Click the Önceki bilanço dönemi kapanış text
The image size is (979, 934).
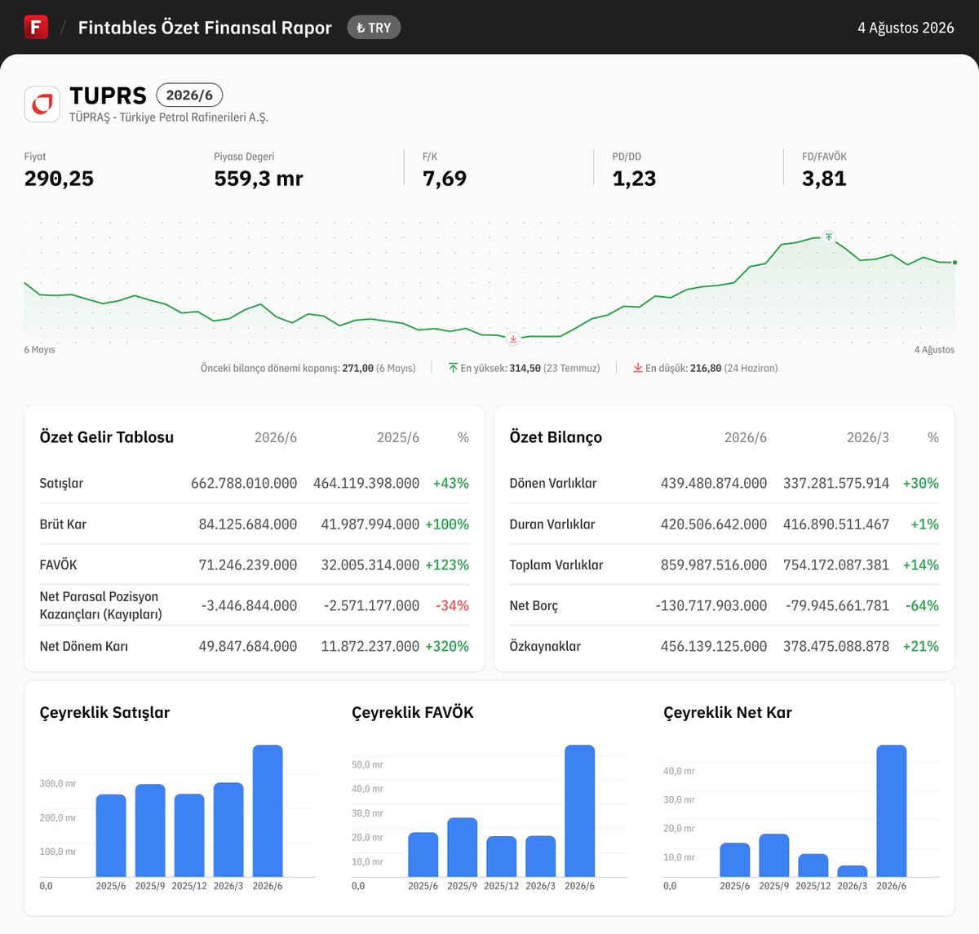(x=308, y=368)
